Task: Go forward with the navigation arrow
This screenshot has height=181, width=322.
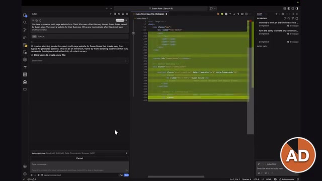Action: 111,9
